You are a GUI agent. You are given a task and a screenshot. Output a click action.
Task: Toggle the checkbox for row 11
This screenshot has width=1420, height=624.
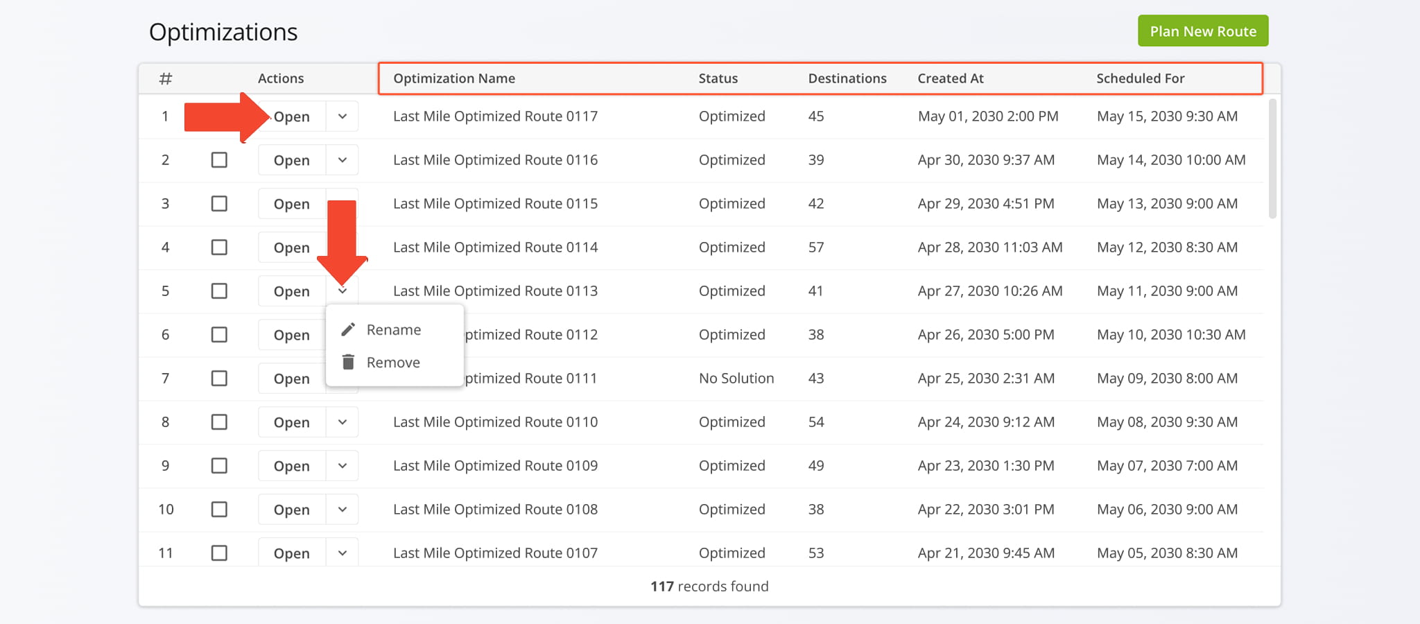pos(219,553)
